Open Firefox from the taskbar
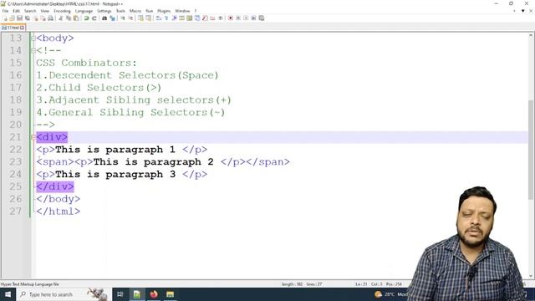 154,294
